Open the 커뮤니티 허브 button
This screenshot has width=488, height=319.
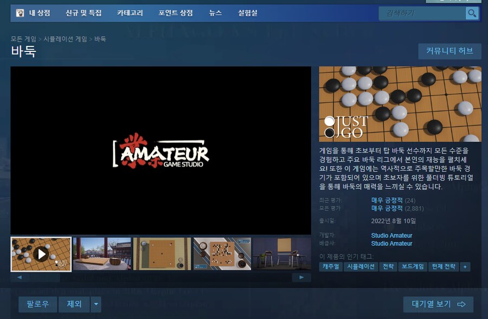pos(450,51)
